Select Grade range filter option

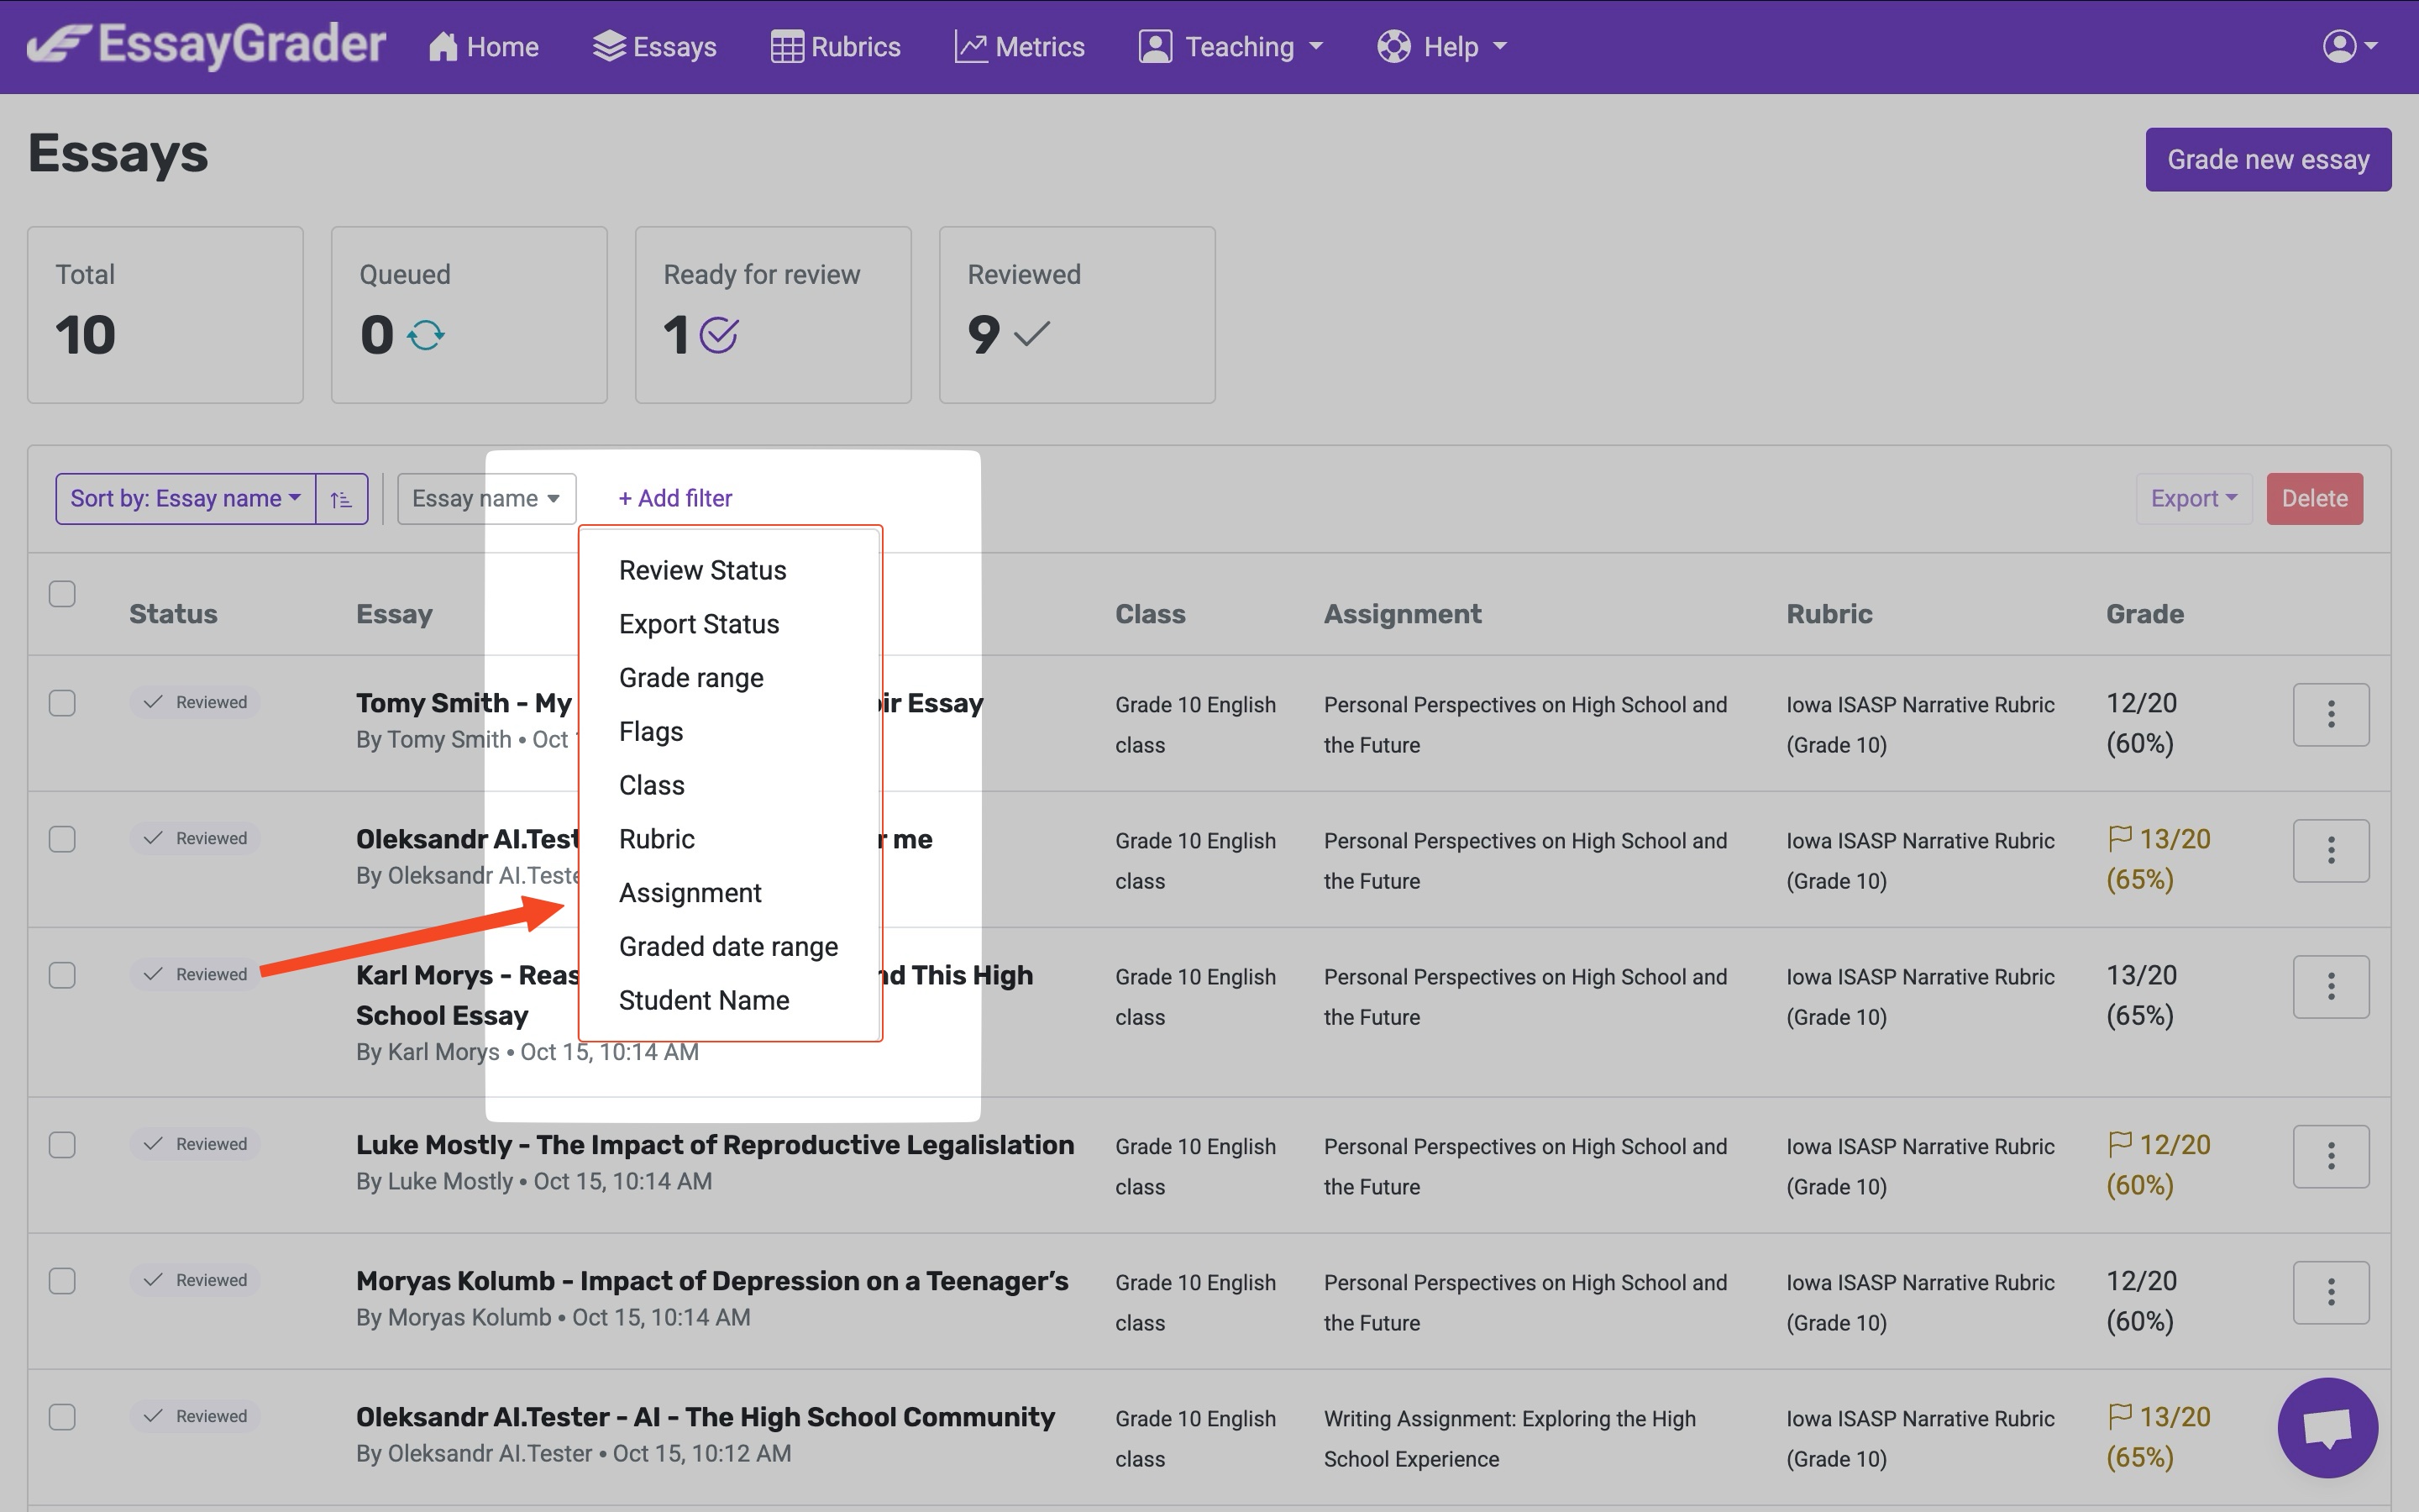click(690, 678)
